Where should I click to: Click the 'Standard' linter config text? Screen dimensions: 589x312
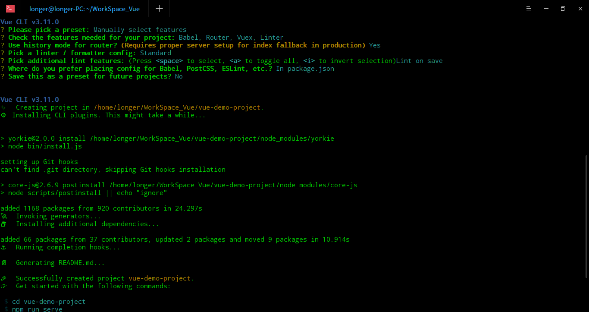point(156,53)
